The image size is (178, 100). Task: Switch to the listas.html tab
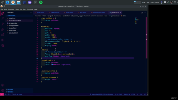70,12
